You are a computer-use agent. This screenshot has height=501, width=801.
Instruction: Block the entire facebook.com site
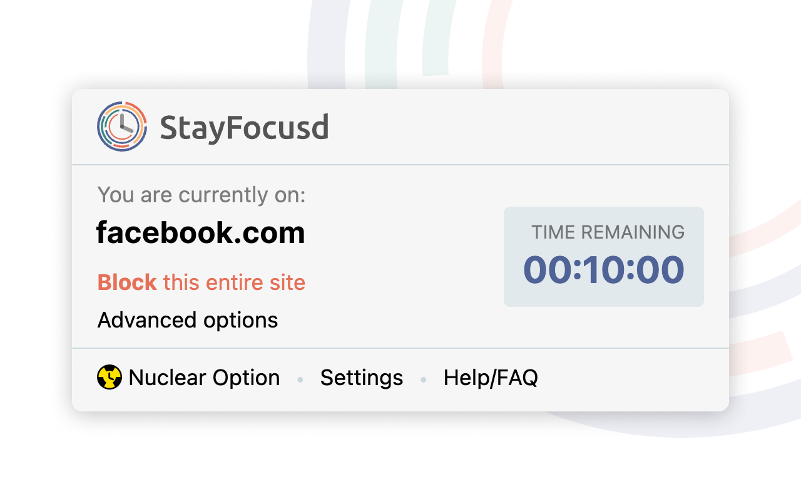pos(201,282)
